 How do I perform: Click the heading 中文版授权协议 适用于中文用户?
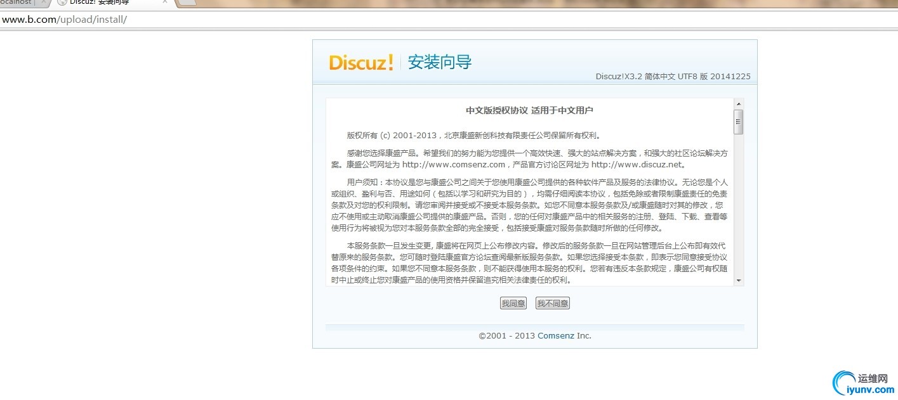pos(529,110)
